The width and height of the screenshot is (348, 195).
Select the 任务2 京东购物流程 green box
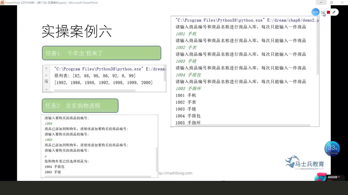80,106
